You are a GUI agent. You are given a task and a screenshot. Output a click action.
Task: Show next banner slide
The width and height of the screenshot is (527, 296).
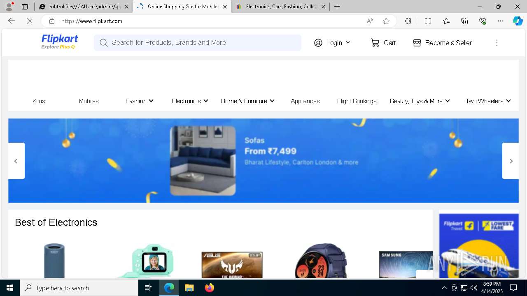pos(511,161)
